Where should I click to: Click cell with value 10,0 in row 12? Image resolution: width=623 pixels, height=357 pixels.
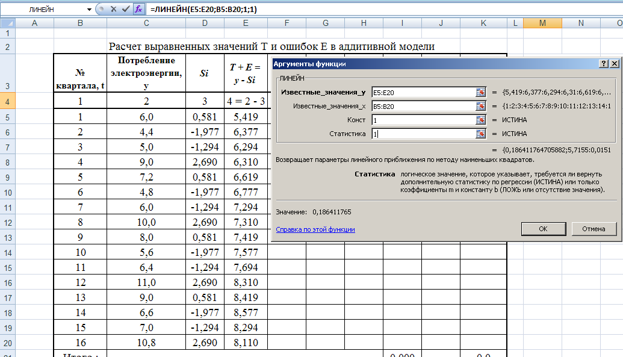146,222
